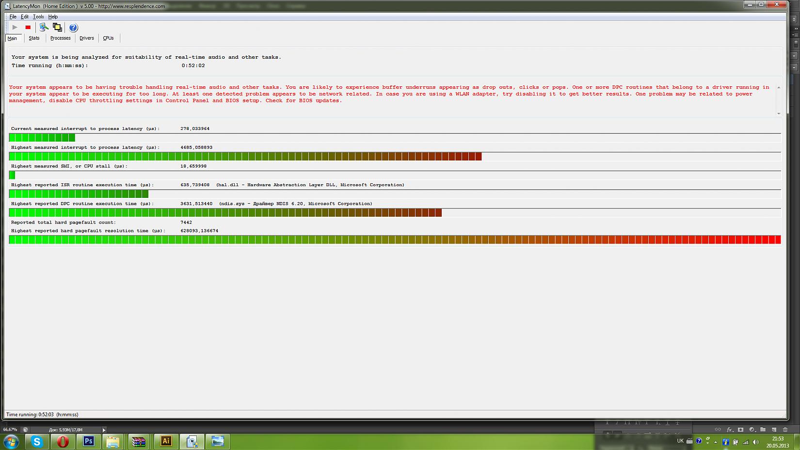
Task: Click the hal.dll ISR routine driver text
Action: click(310, 185)
